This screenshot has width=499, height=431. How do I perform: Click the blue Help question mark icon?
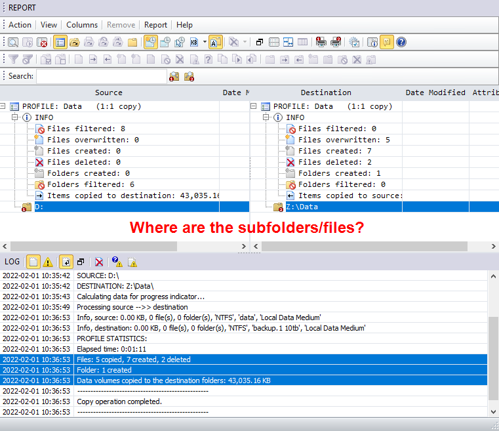point(401,42)
